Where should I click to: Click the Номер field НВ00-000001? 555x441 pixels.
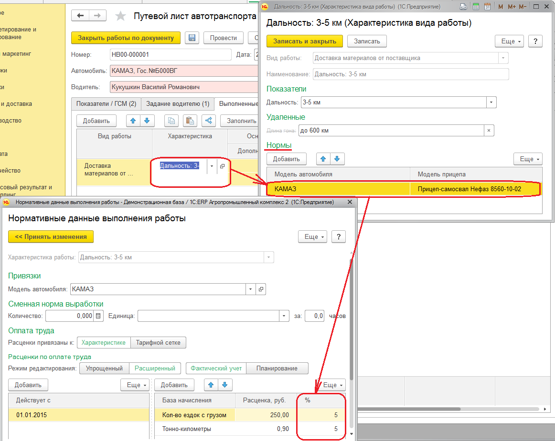click(170, 55)
